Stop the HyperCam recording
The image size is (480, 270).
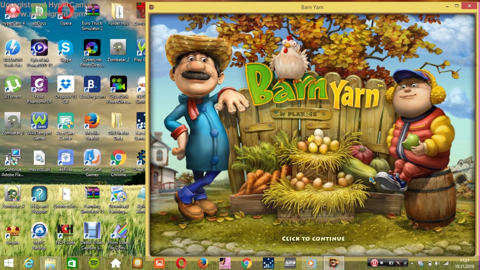[x=382, y=263]
